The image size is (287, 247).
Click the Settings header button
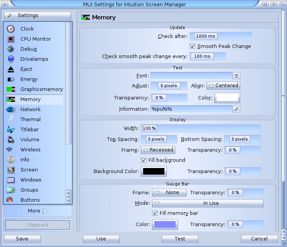[x=38, y=15]
